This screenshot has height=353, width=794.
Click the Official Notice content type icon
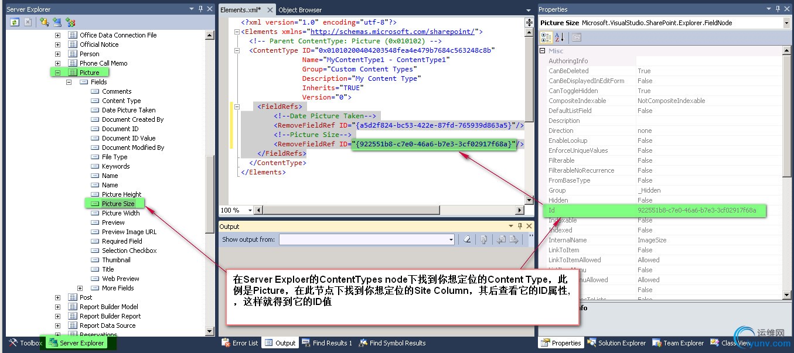[73, 44]
